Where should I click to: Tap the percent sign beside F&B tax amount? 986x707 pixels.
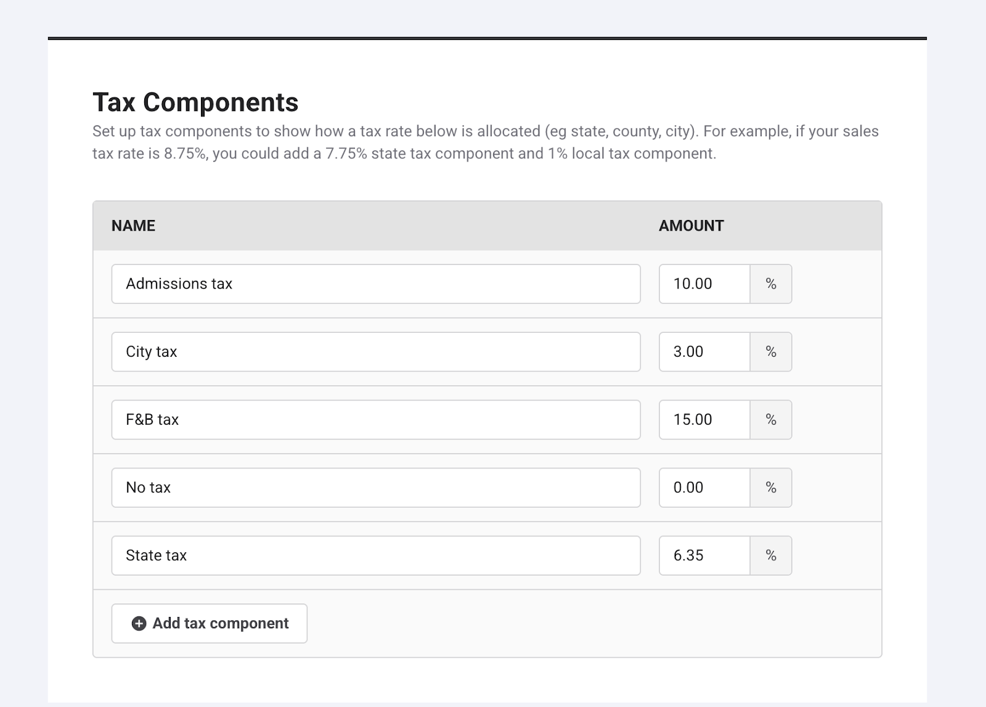pos(770,420)
